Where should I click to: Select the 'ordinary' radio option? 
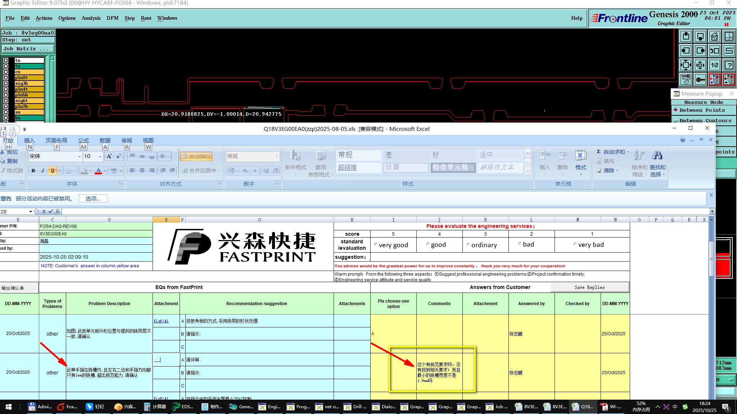point(468,245)
